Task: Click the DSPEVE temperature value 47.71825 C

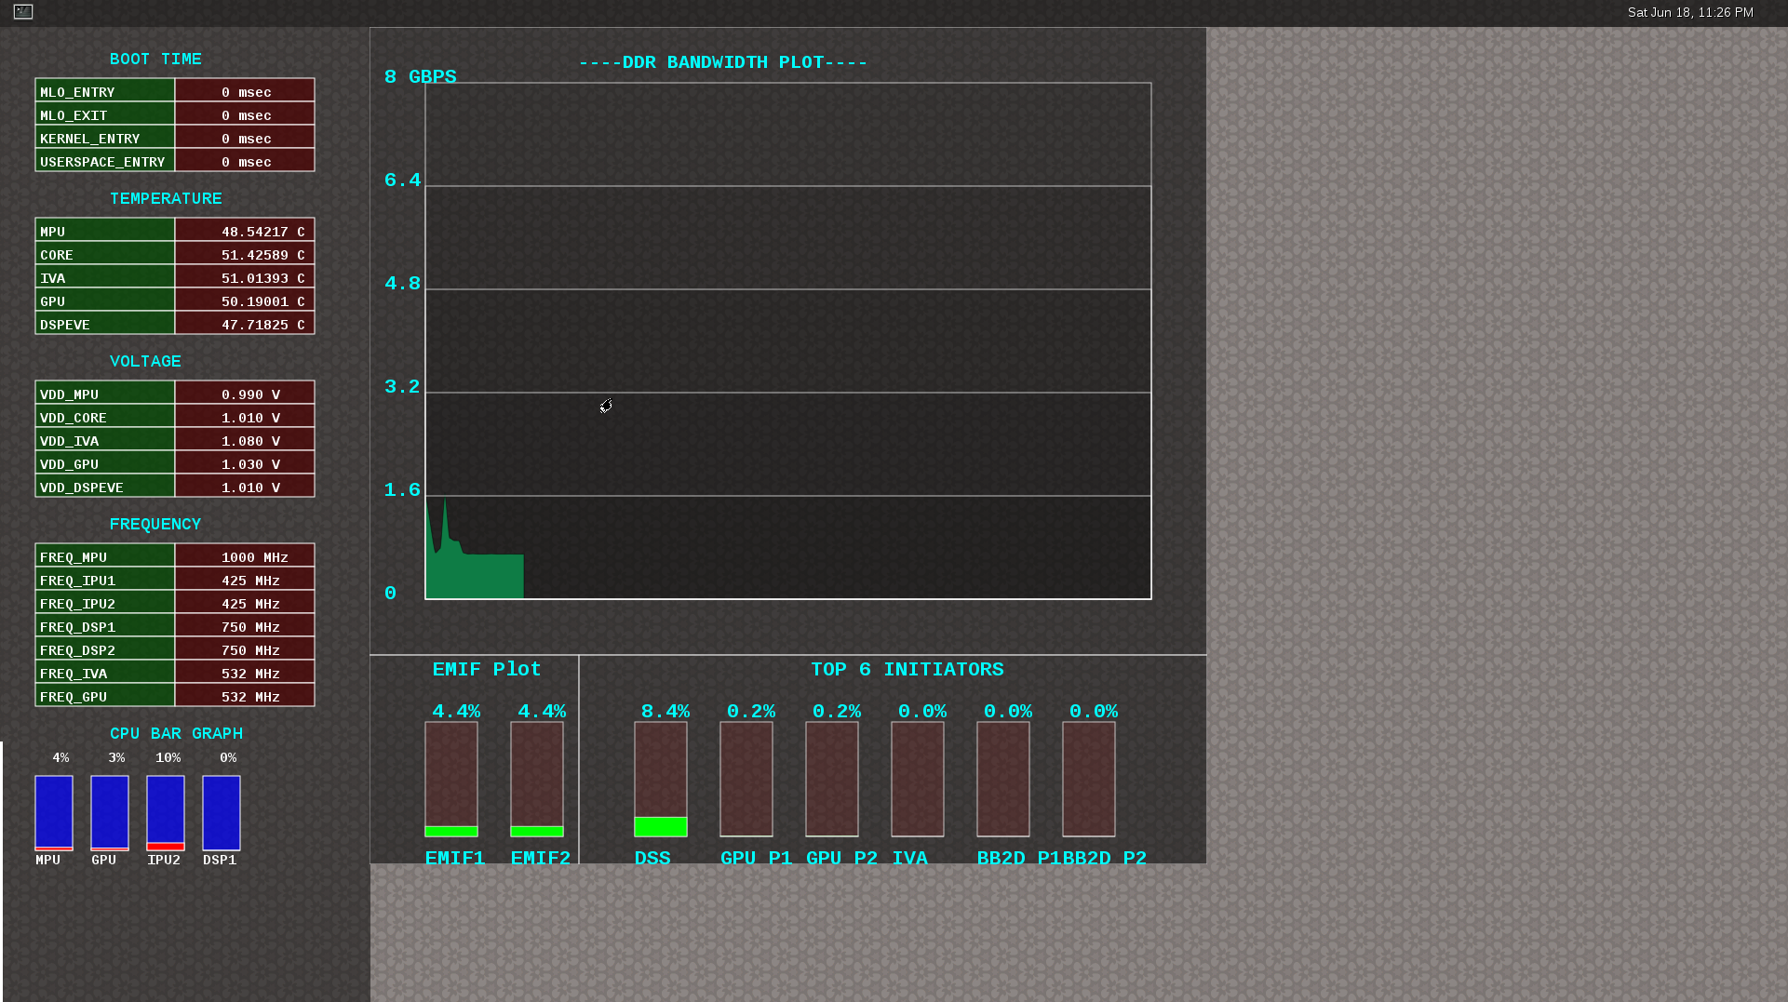Action: (x=245, y=324)
